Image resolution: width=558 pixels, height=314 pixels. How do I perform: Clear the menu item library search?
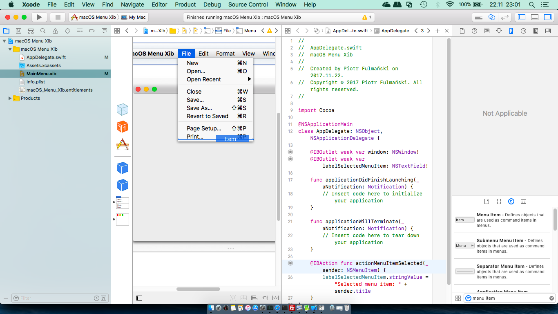tap(551, 298)
